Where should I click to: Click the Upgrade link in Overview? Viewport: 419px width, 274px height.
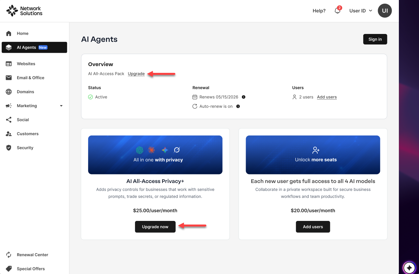pos(136,74)
